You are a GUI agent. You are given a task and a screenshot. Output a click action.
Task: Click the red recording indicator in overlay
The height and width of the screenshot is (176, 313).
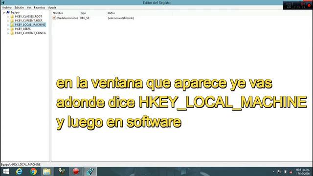[309, 5]
